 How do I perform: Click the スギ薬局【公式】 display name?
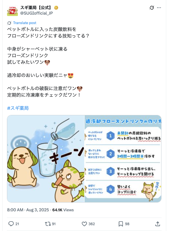[36, 8]
